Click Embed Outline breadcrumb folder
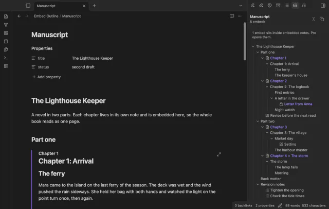 [46, 16]
